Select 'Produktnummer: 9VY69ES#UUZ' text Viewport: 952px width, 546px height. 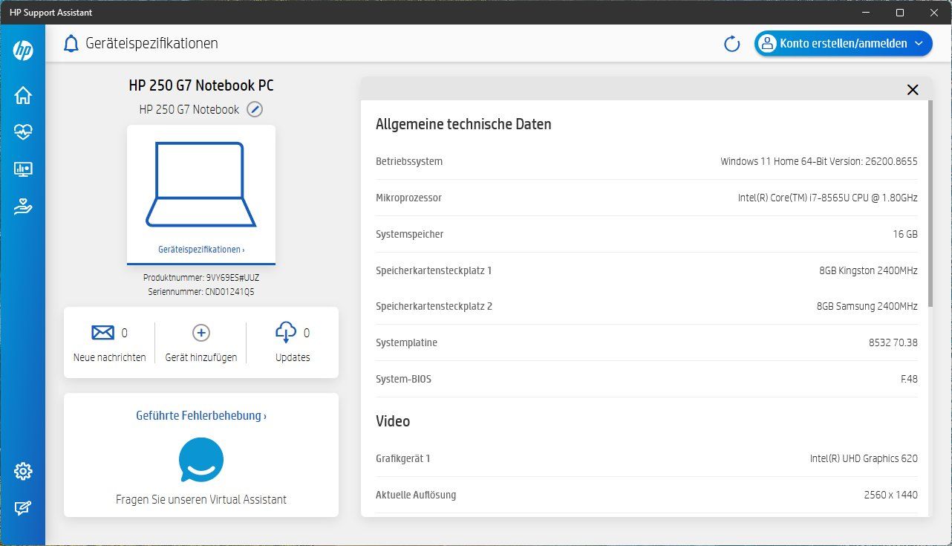tap(201, 278)
